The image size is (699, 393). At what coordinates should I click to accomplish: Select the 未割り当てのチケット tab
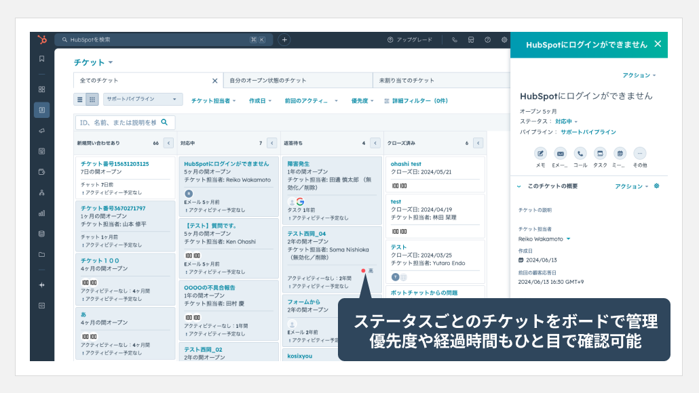point(441,81)
